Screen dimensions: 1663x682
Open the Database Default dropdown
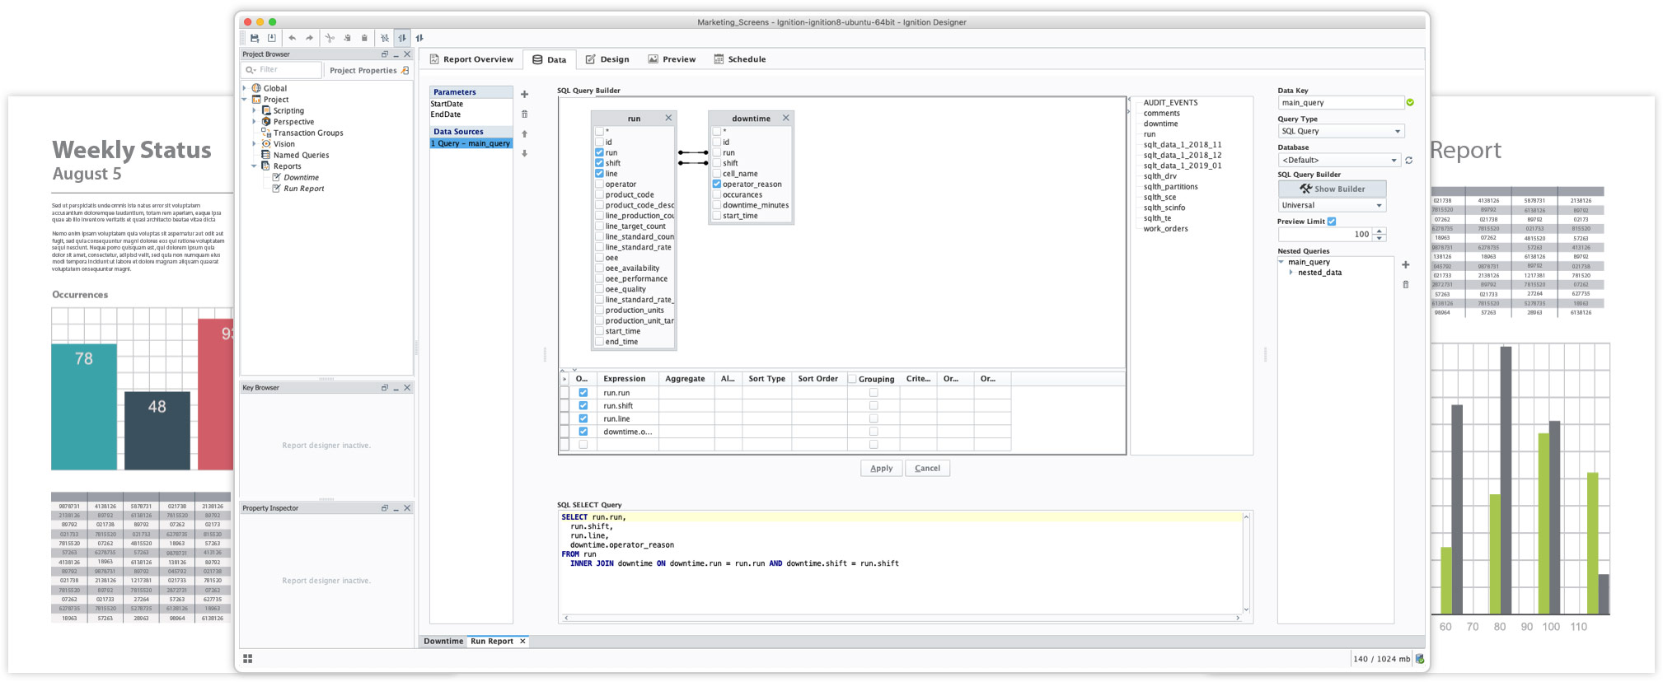point(1339,160)
